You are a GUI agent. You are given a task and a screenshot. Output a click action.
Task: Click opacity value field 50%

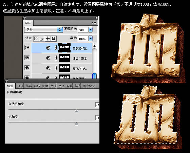click(83, 30)
